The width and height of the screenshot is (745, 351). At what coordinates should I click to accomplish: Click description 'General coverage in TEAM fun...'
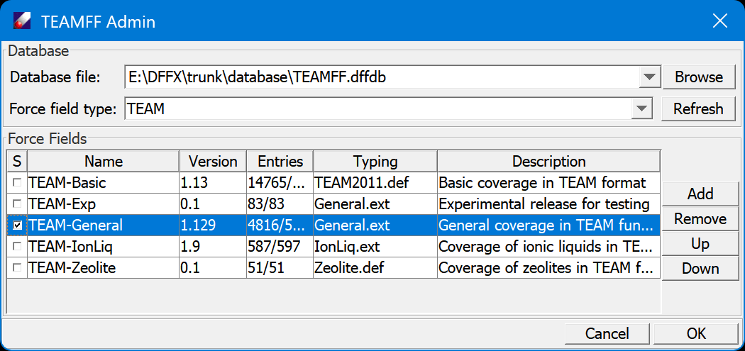pyautogui.click(x=548, y=225)
